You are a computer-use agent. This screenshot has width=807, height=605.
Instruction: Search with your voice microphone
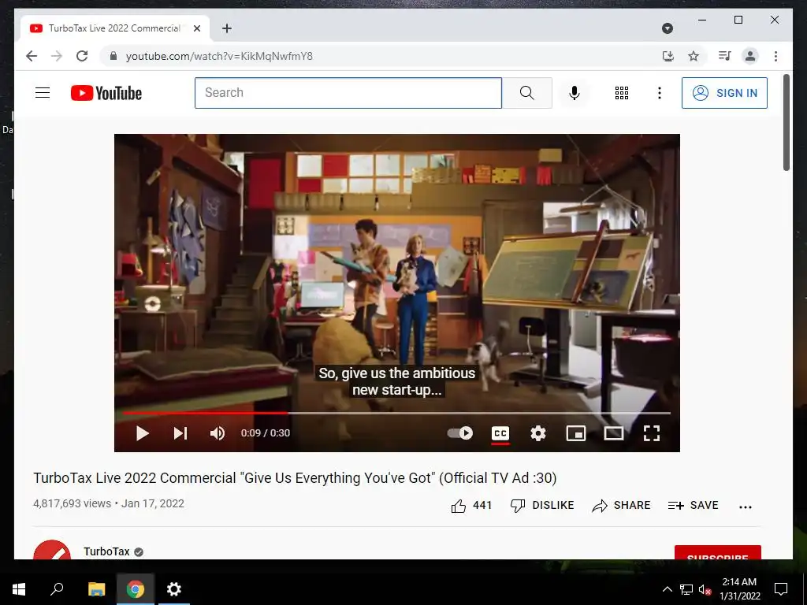pos(575,93)
